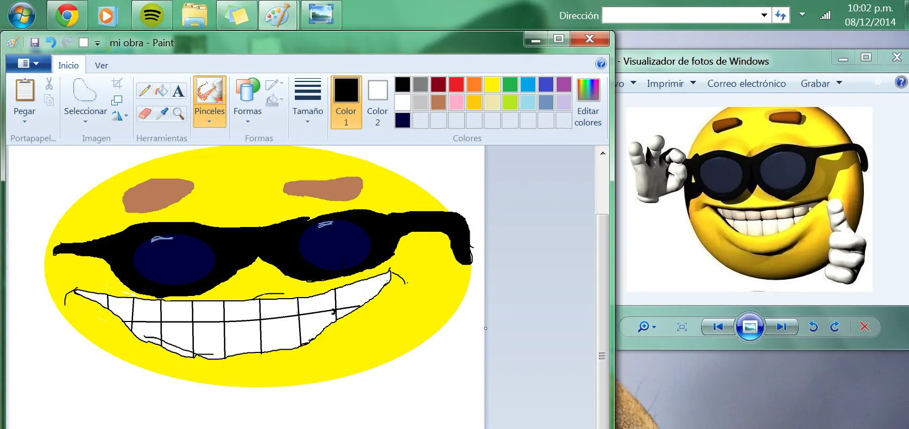Pick the dark navy custom color swatch

point(402,120)
